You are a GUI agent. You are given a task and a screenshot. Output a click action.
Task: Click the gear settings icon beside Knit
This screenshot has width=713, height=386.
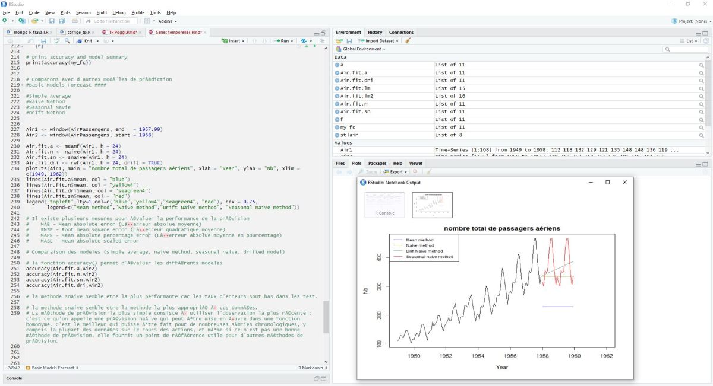[x=108, y=41]
